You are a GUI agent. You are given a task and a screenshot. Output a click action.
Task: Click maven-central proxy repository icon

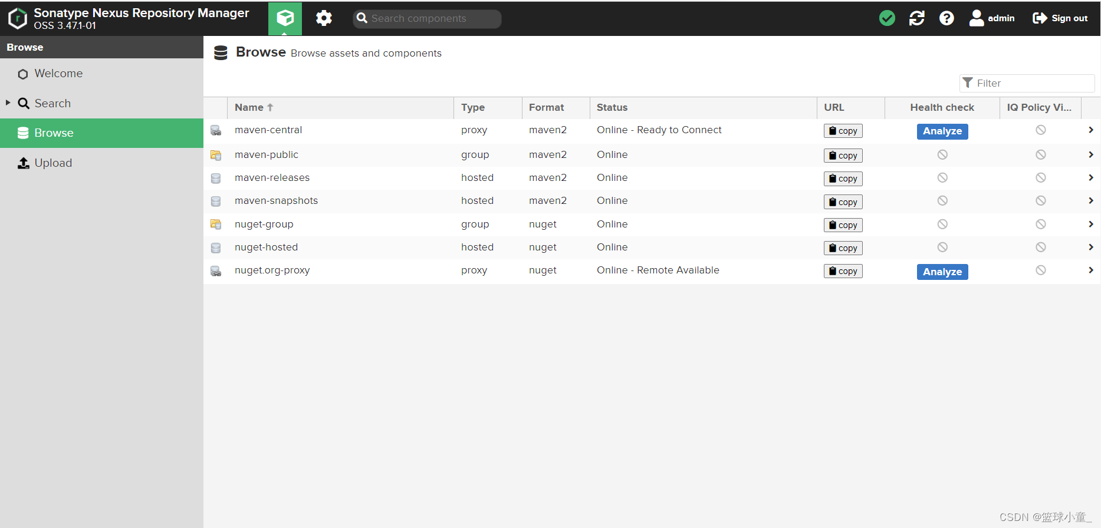[x=216, y=130]
